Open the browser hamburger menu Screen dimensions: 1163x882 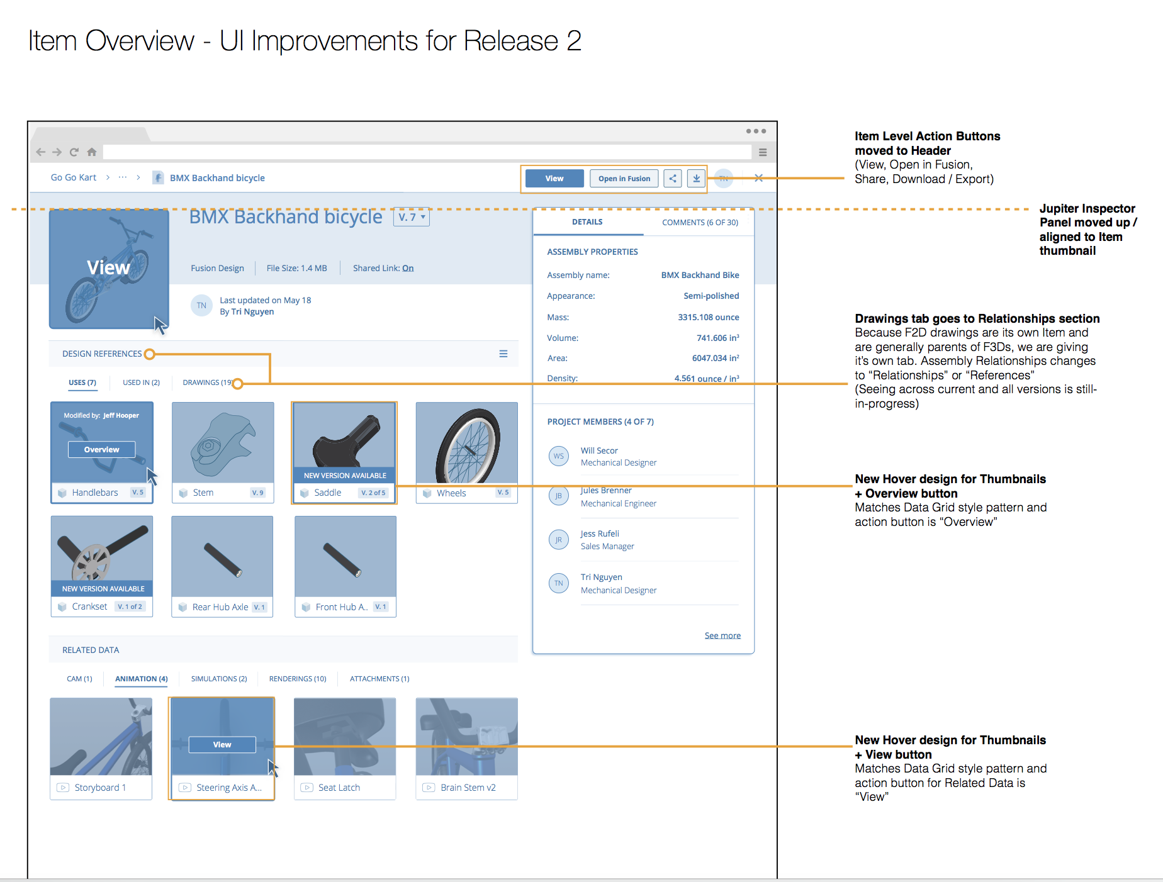tap(763, 152)
